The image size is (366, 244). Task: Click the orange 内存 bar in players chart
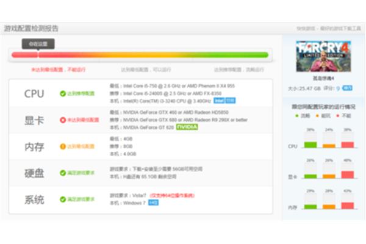pos(329,207)
